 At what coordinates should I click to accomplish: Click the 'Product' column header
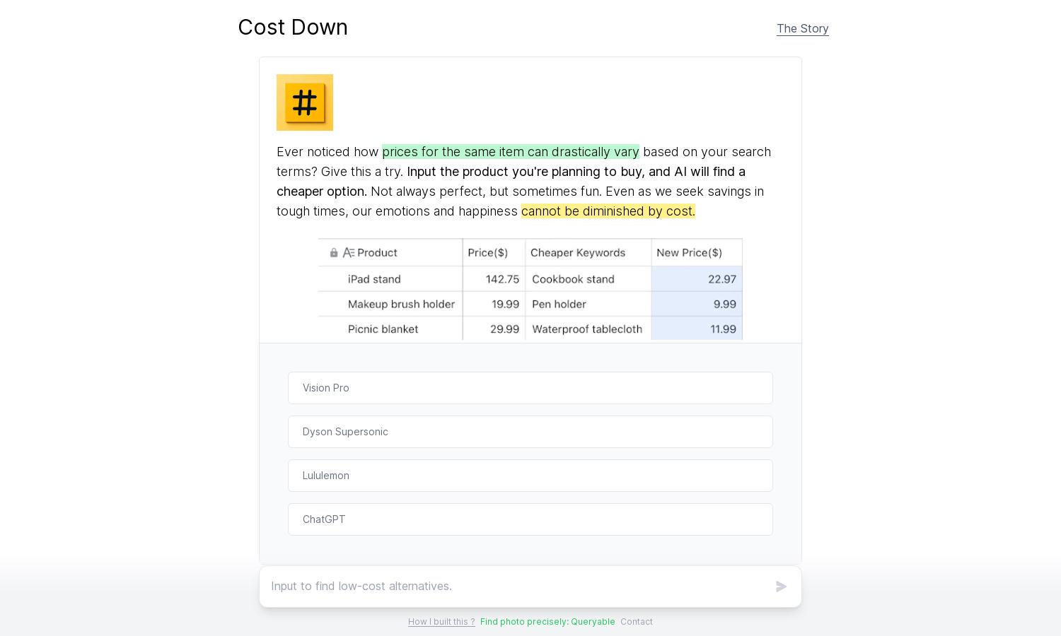click(x=377, y=253)
